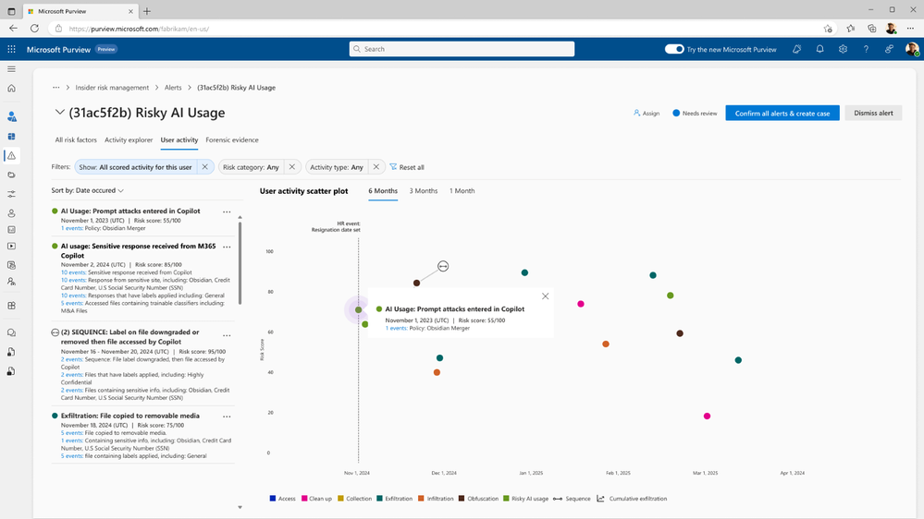Click the Dismiss alert button
This screenshot has width=924, height=519.
pyautogui.click(x=873, y=113)
